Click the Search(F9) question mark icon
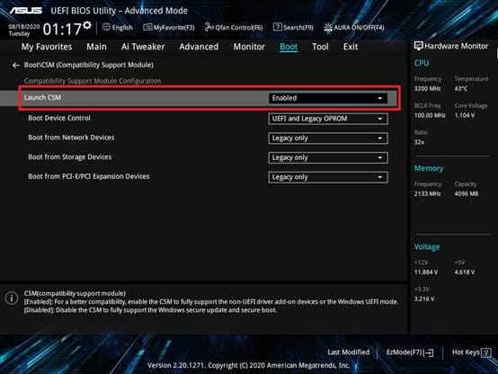 point(277,27)
